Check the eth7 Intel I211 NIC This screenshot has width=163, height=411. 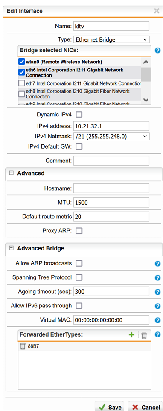(21, 83)
